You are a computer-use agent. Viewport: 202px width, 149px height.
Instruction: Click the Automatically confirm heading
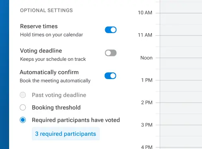click(49, 72)
